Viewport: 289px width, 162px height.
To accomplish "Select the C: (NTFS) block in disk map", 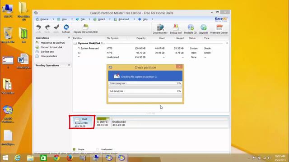I will pyautogui.click(x=103, y=122).
